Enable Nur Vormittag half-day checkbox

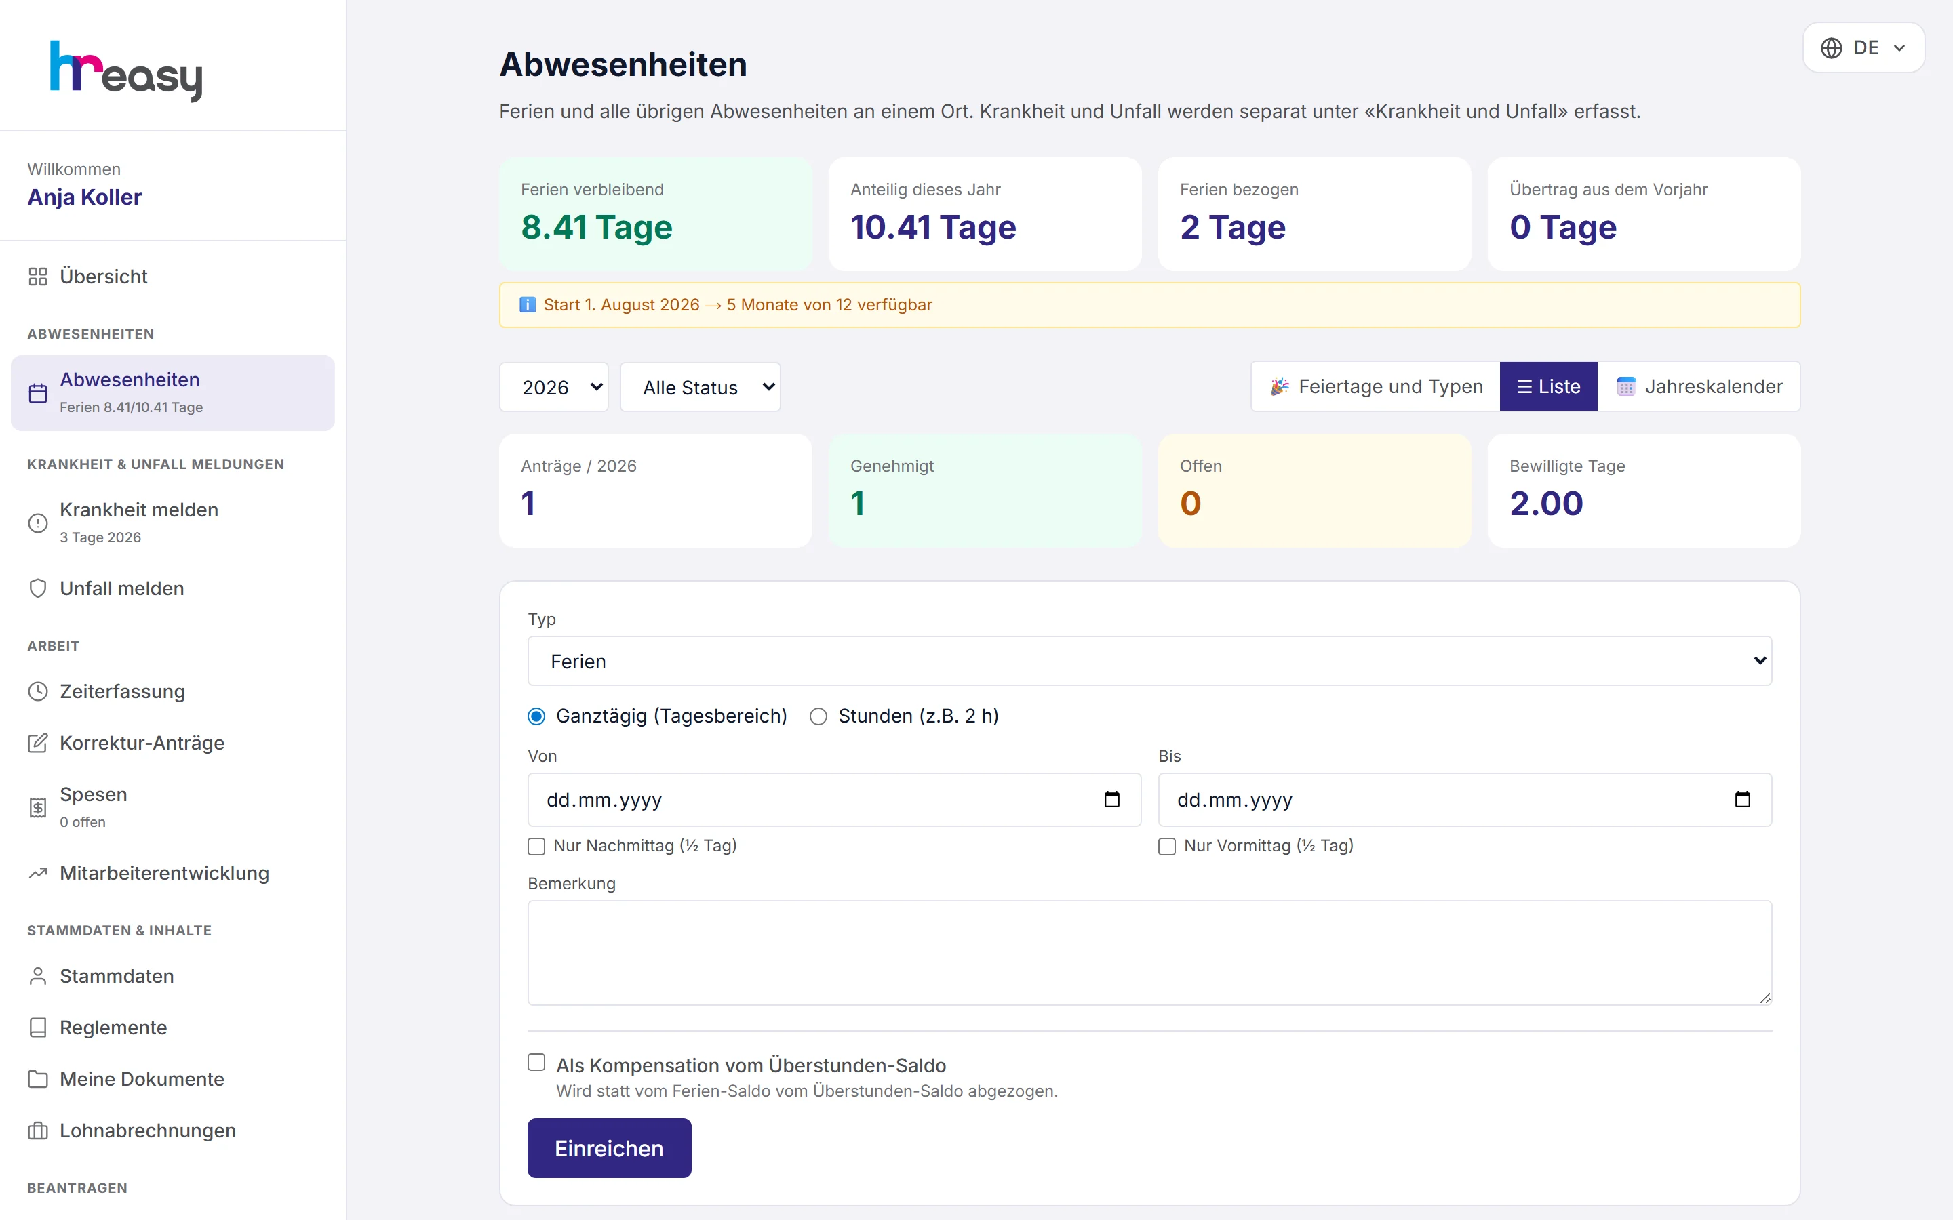tap(1167, 847)
